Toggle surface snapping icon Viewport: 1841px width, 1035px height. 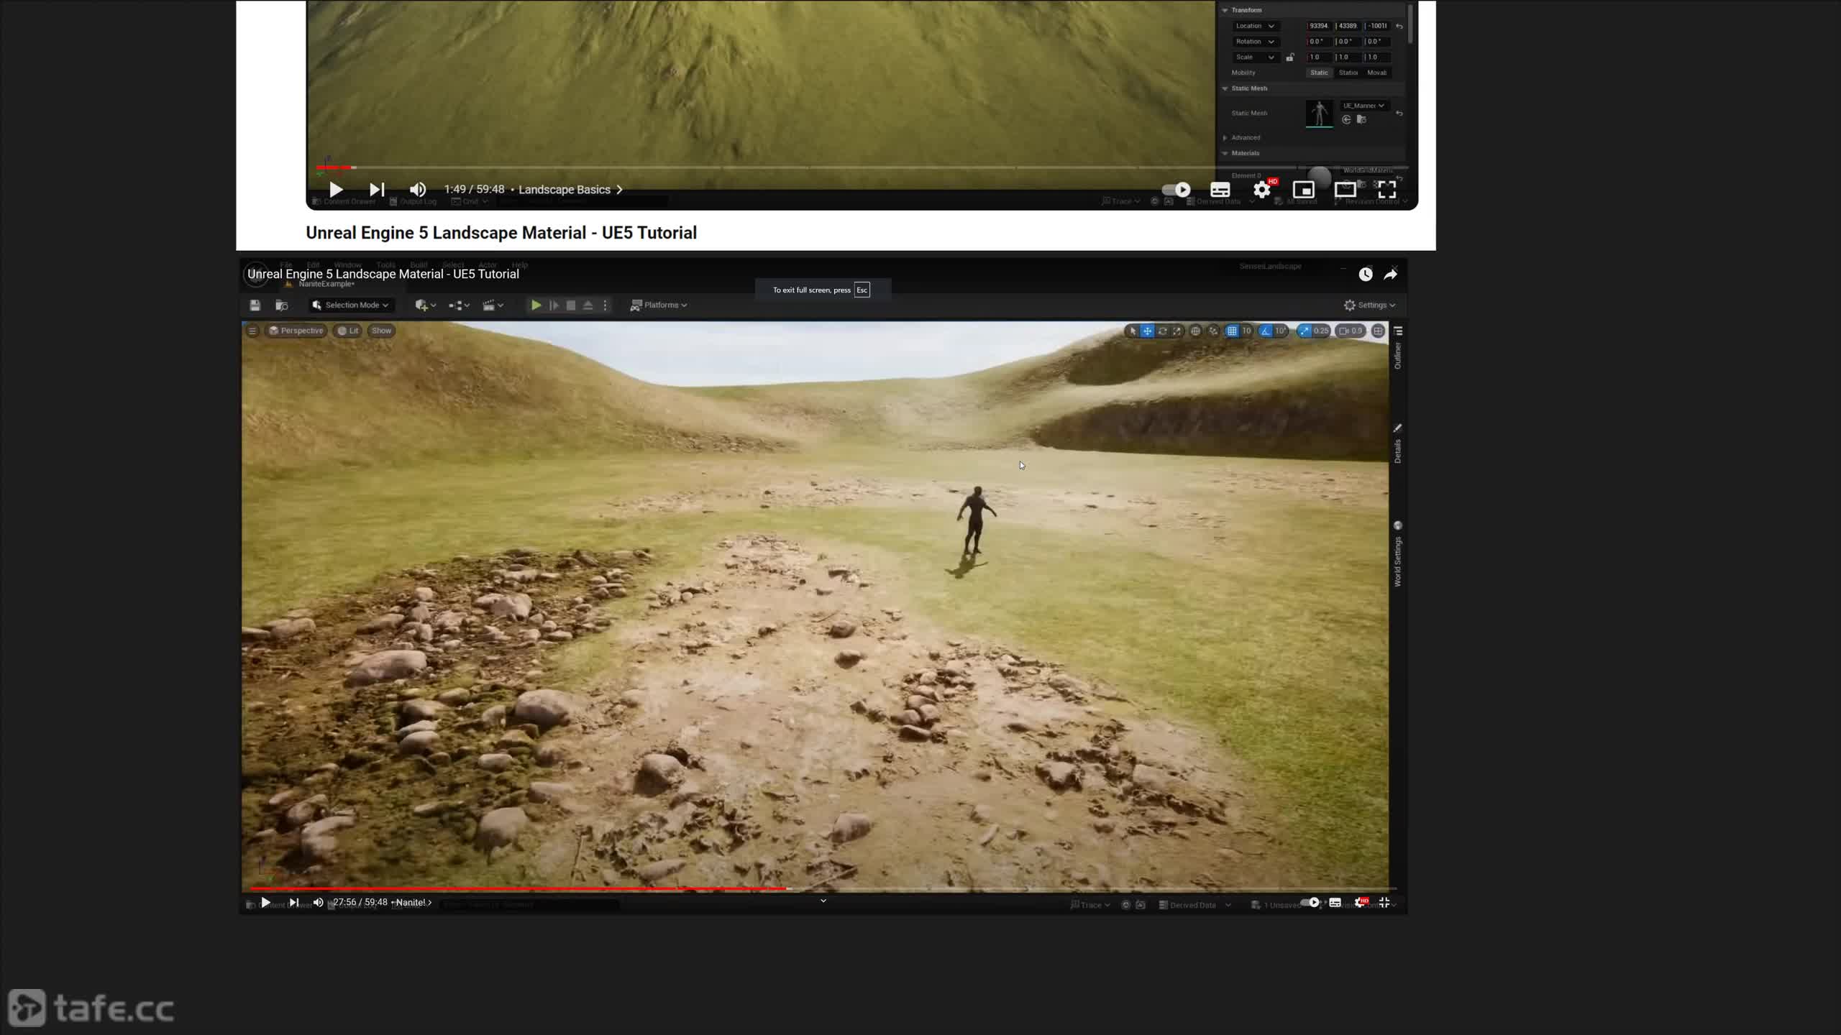pos(1214,331)
